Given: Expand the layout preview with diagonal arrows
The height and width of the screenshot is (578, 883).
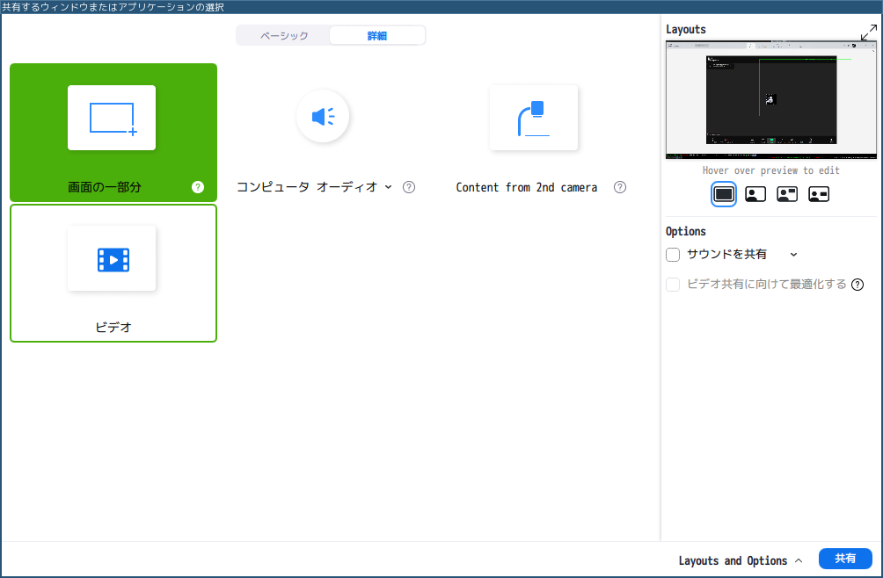Looking at the screenshot, I should tap(868, 32).
